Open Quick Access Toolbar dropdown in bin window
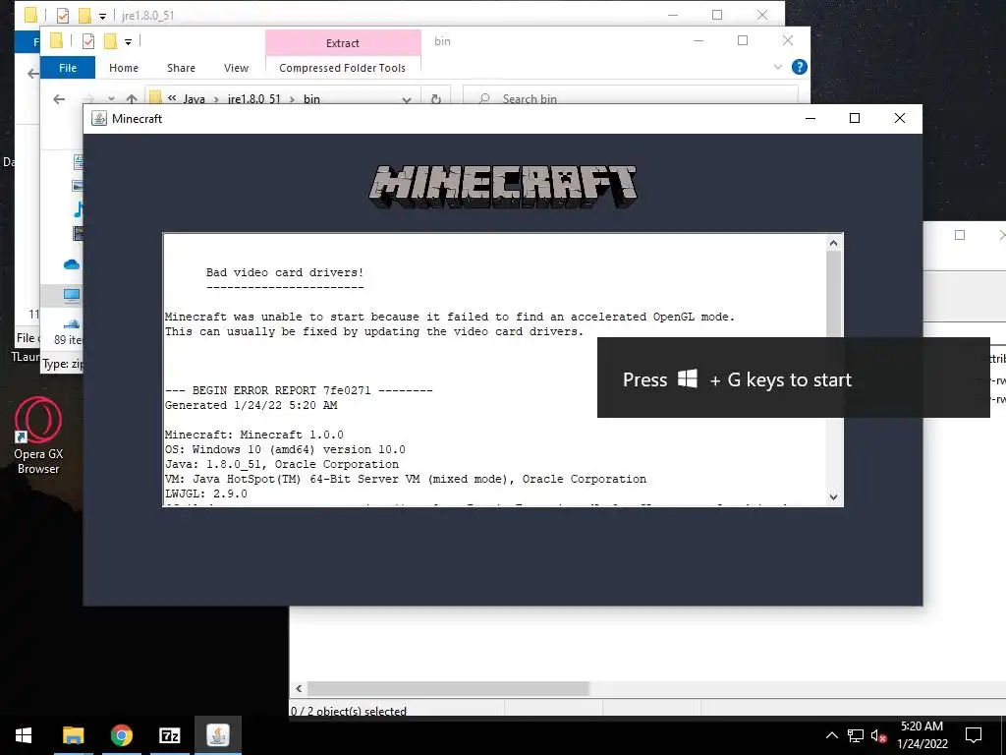The image size is (1006, 755). [x=129, y=42]
